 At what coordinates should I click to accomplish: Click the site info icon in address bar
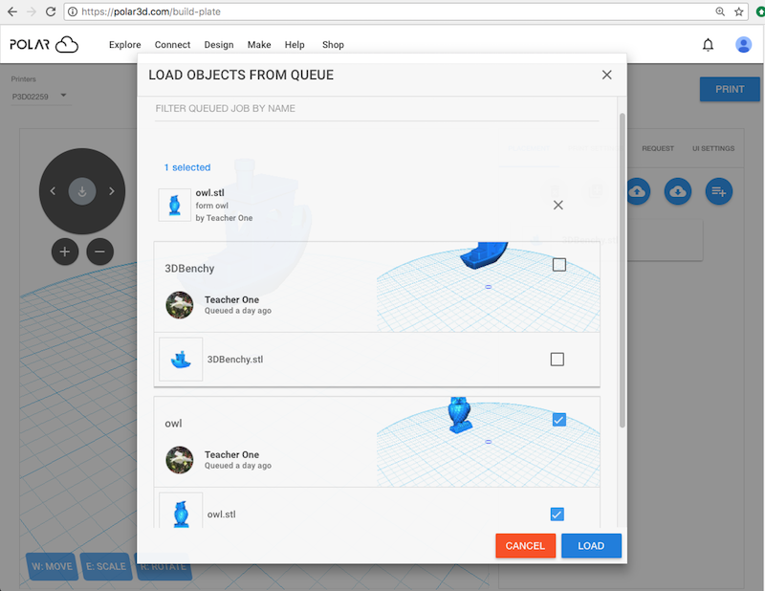tap(73, 11)
